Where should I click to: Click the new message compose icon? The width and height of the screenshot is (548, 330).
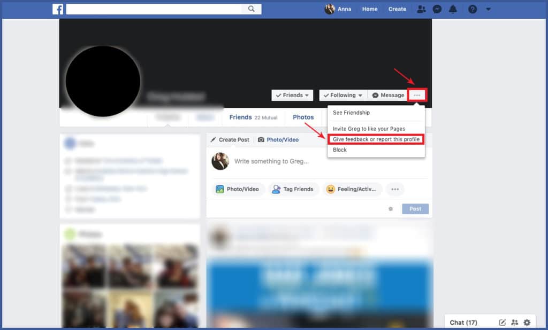(502, 323)
